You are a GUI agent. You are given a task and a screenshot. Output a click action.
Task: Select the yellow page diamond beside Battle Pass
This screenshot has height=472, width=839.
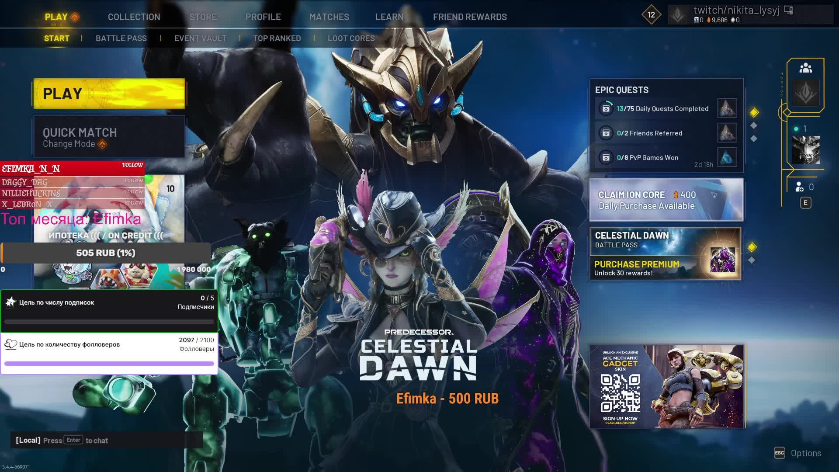click(752, 247)
